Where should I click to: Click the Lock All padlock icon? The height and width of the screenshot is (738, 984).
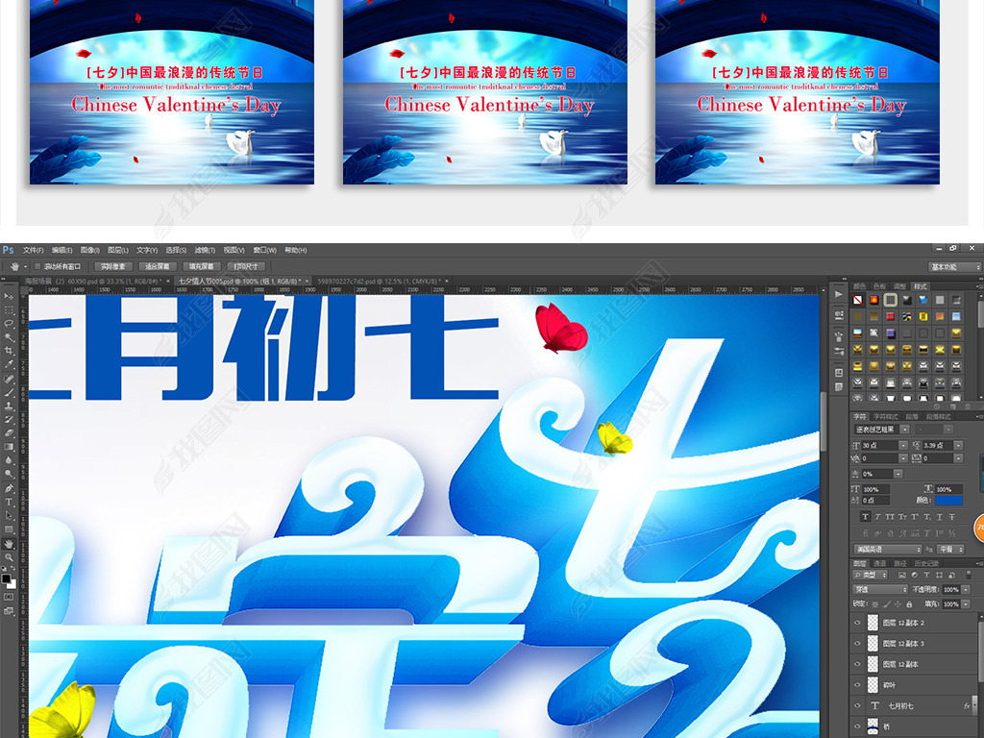907,603
